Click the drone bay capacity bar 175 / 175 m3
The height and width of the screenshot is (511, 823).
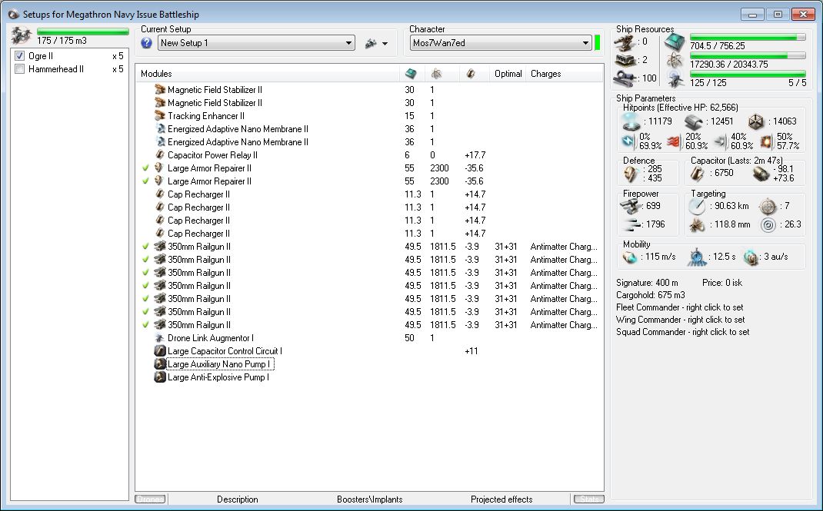(83, 32)
